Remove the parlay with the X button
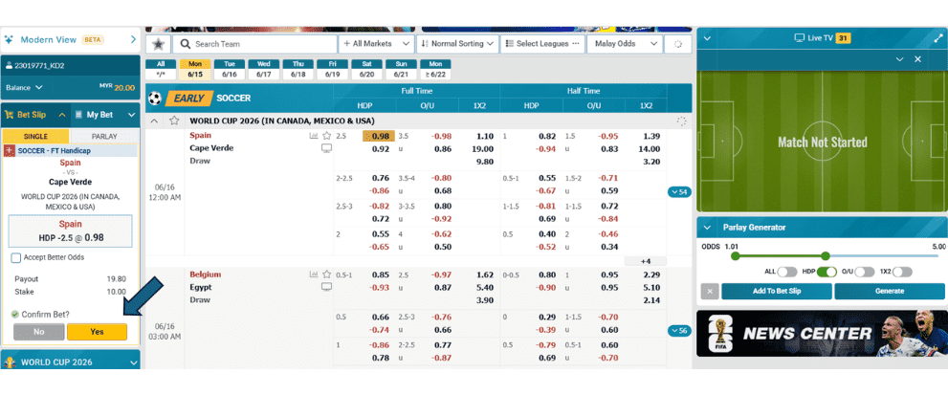Viewport: 948px width, 395px height. tap(710, 292)
